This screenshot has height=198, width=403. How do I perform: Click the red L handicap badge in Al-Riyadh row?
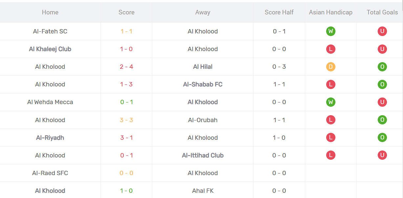pos(330,137)
